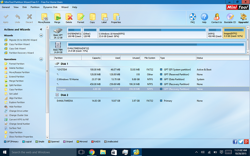Click the Status column header
The width and height of the screenshot is (250, 156).
pos(223,58)
